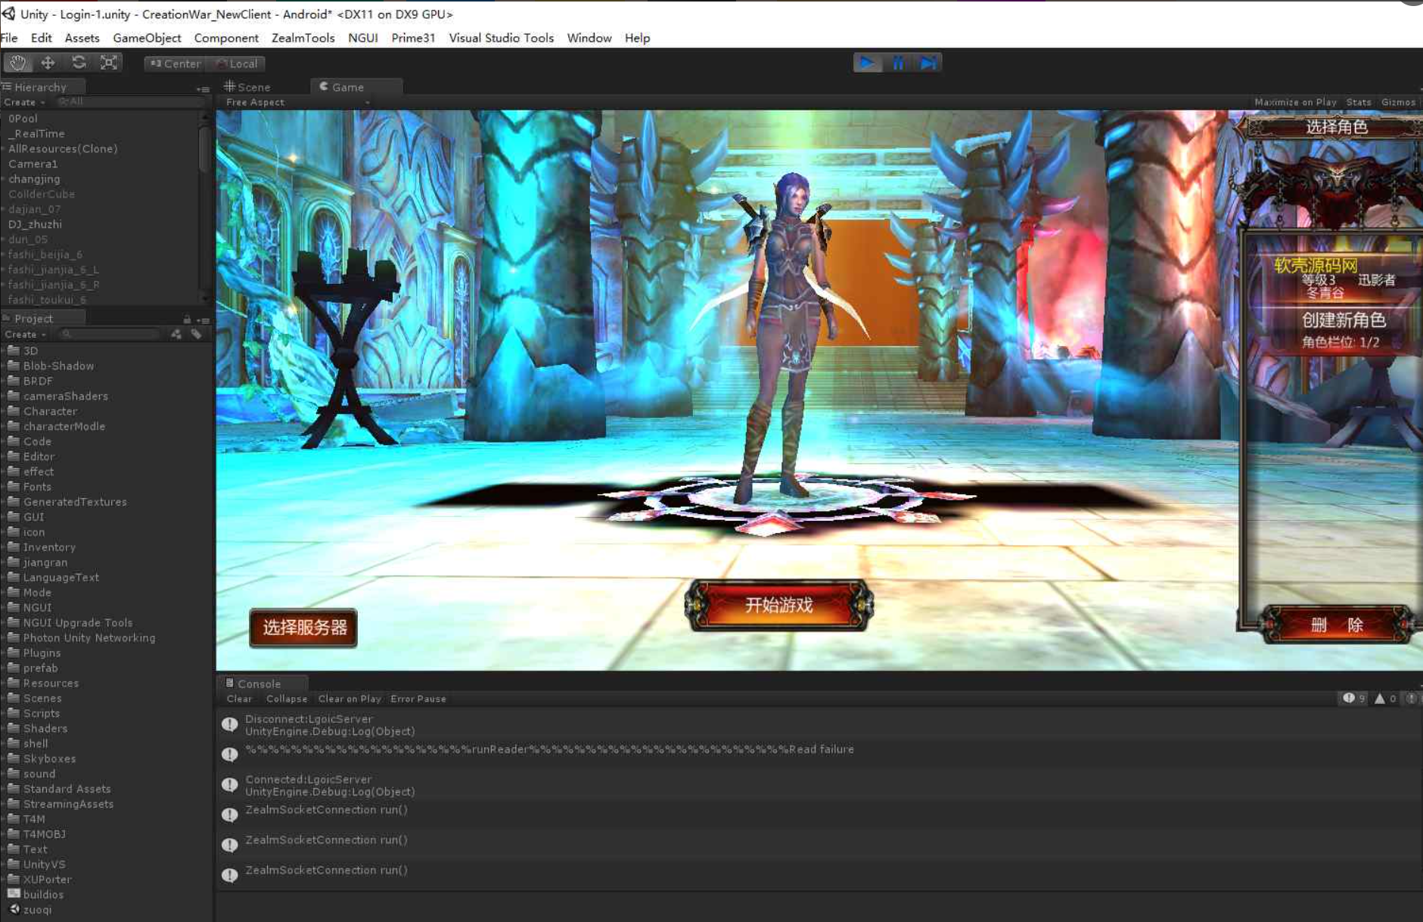
Task: Toggle the Stats overlay
Action: point(1359,102)
